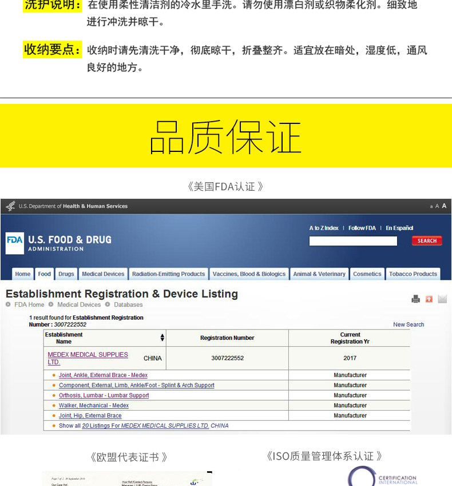Click the Certification International logo thumbnail
Screen dimensions: 452x486
click(x=382, y=476)
